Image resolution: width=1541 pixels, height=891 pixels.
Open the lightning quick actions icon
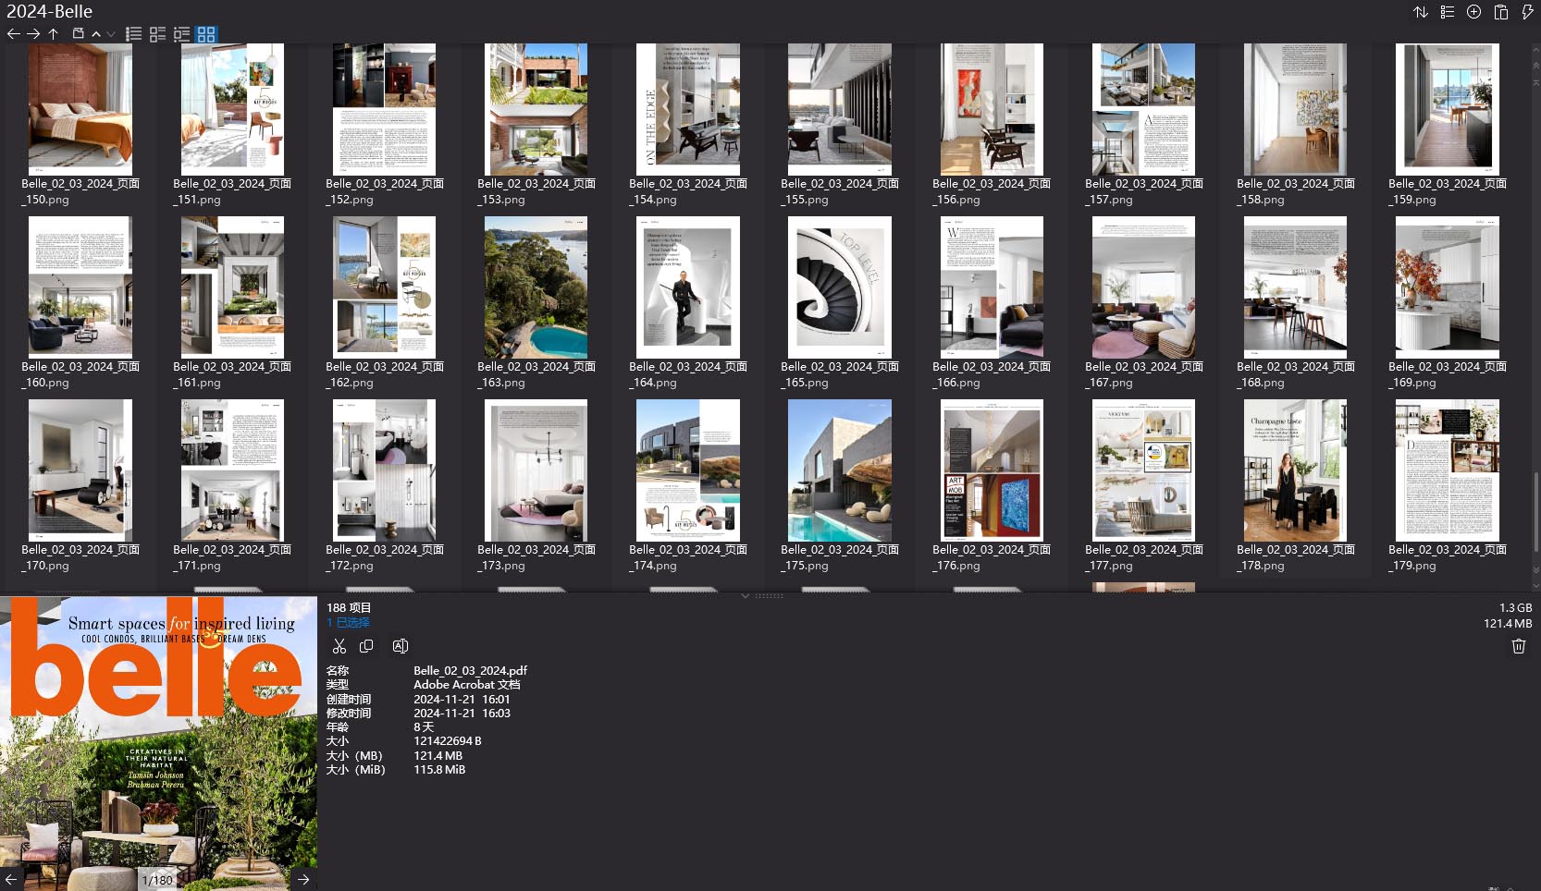coord(1527,12)
